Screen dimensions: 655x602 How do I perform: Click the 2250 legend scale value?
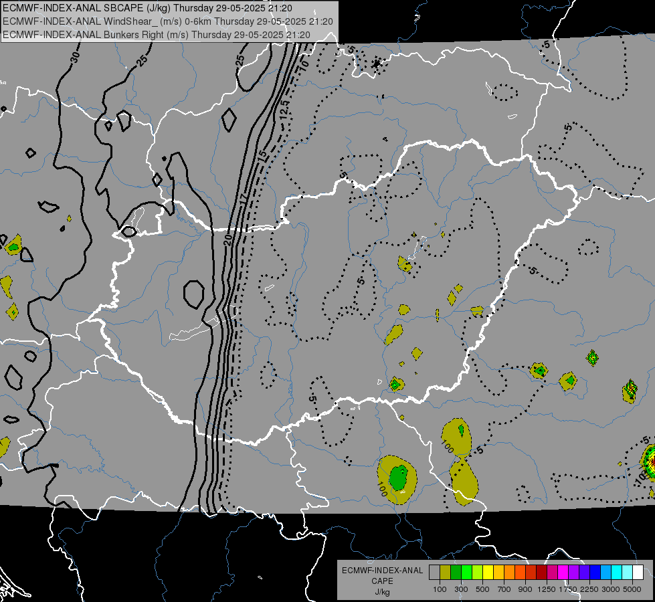point(590,589)
